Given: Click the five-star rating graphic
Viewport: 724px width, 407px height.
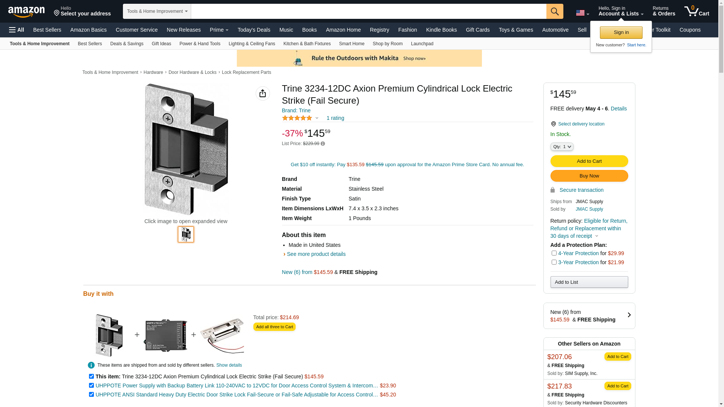Looking at the screenshot, I should 297,118.
